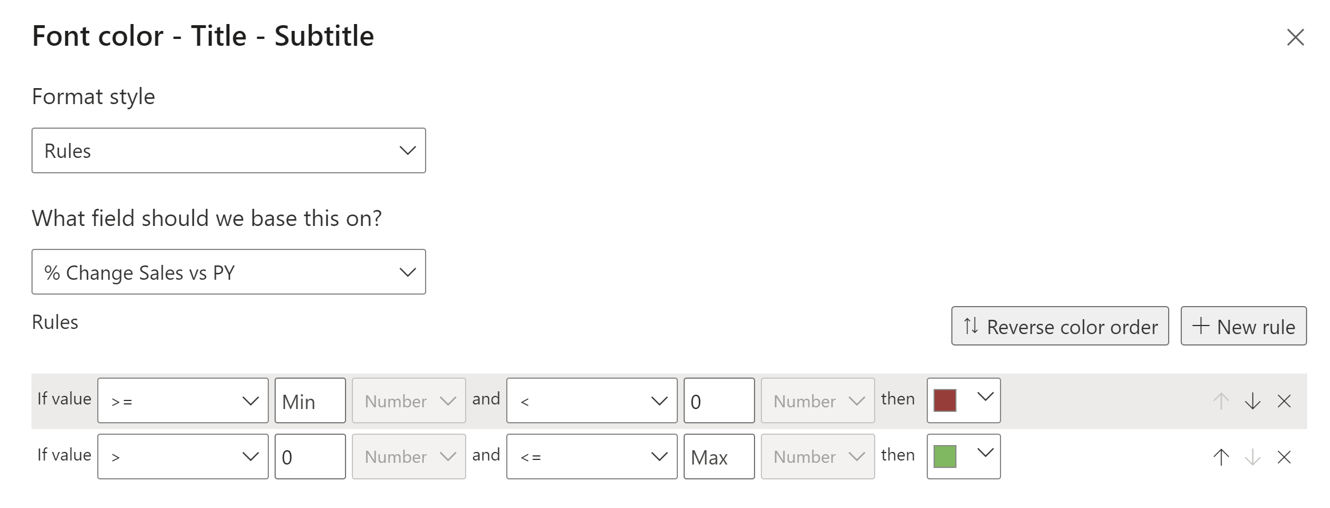The image size is (1330, 508).
Task: Open the % Change Sales vs PY field dropdown
Action: point(228,272)
